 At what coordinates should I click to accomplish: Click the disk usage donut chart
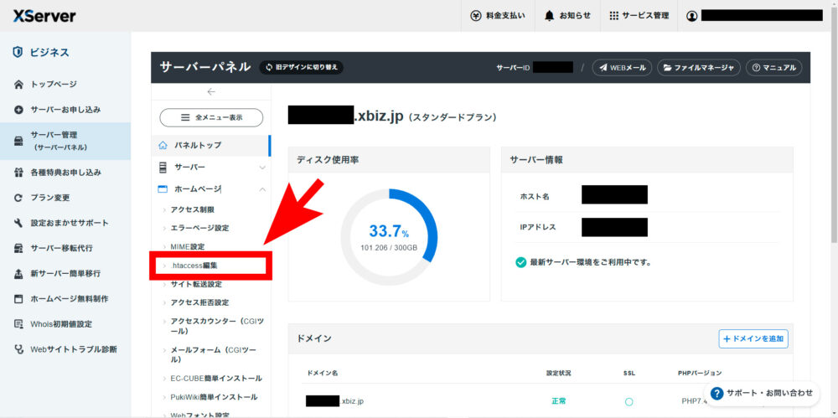click(389, 237)
